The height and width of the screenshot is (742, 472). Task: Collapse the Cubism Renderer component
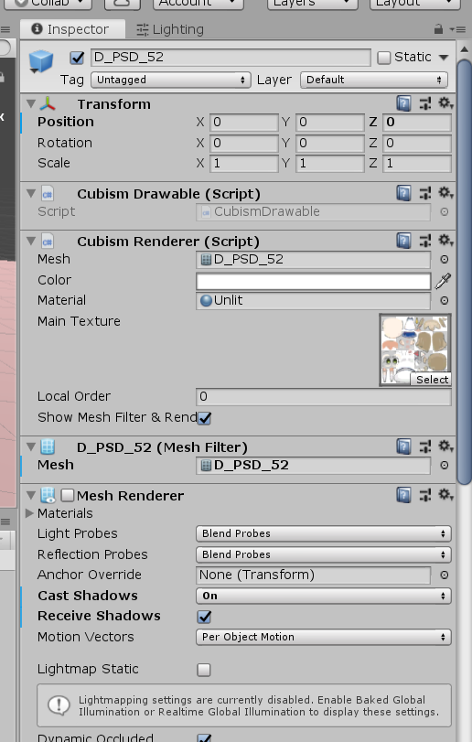pos(31,241)
